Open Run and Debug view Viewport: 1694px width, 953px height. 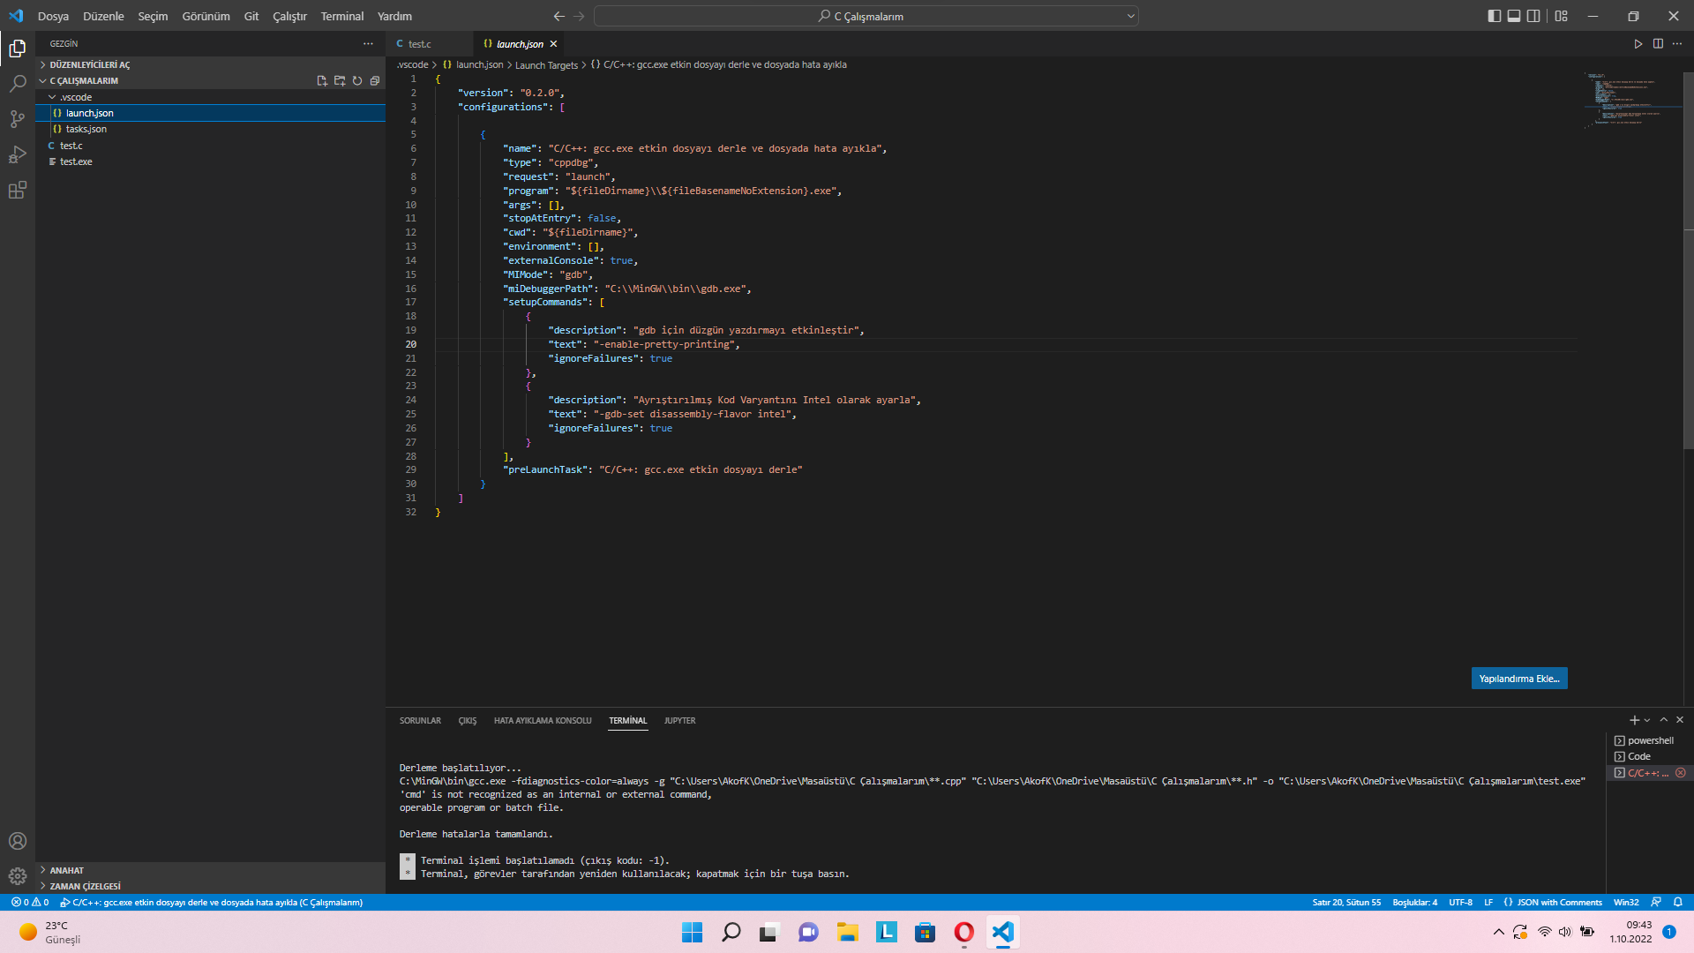17,154
